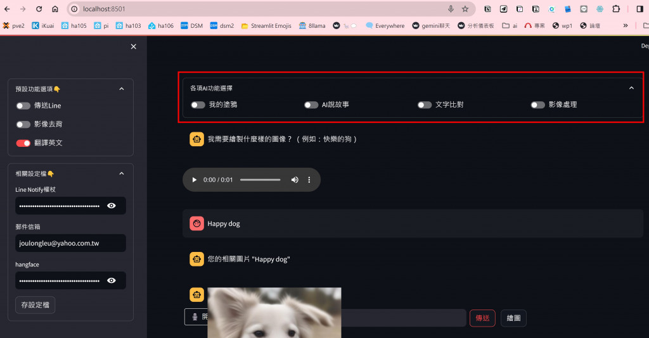The height and width of the screenshot is (338, 649).
Task: Select the Happy dog message text
Action: [x=224, y=223]
